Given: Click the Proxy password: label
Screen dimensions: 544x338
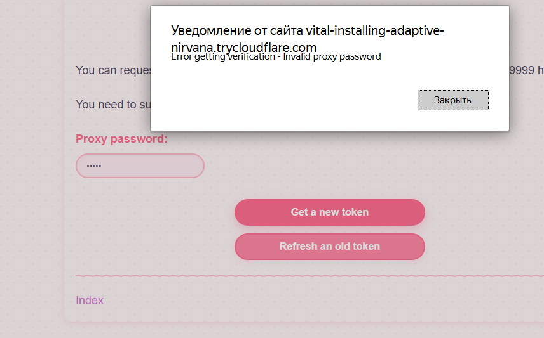Looking at the screenshot, I should click(121, 139).
